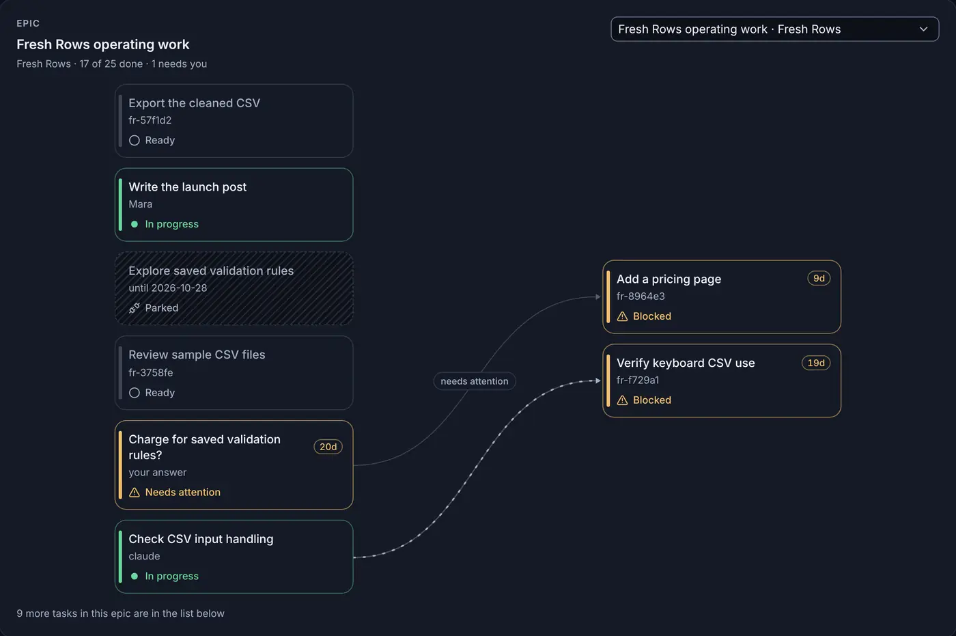Click the until 2026-10-28 parked date
956x636 pixels.
[168, 288]
